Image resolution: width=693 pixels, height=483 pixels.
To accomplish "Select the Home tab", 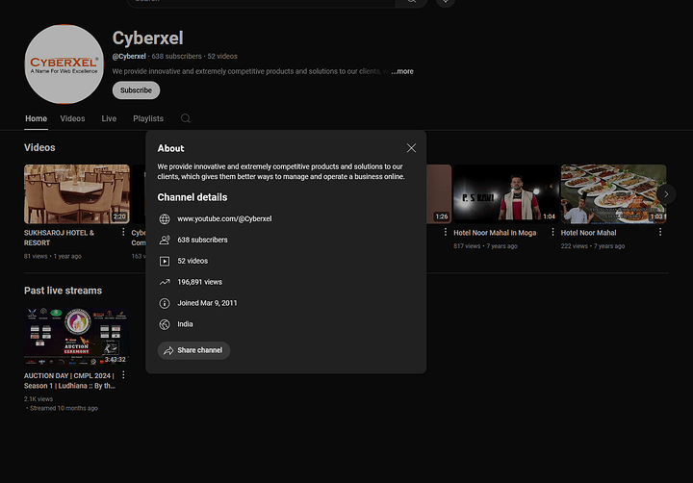I will 36,118.
